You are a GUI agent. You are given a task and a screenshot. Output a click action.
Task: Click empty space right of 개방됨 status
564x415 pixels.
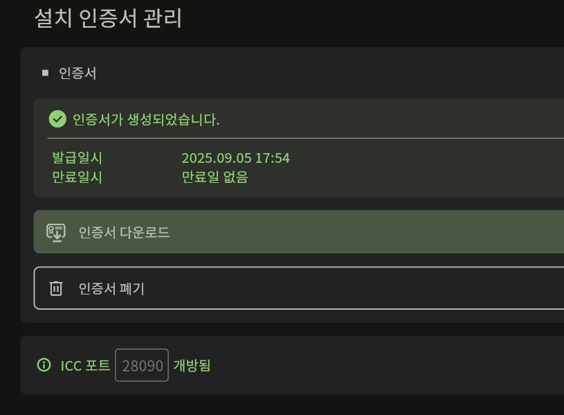point(381,365)
